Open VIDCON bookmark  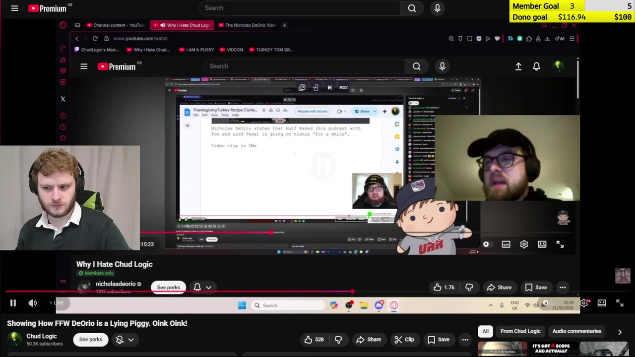click(232, 50)
